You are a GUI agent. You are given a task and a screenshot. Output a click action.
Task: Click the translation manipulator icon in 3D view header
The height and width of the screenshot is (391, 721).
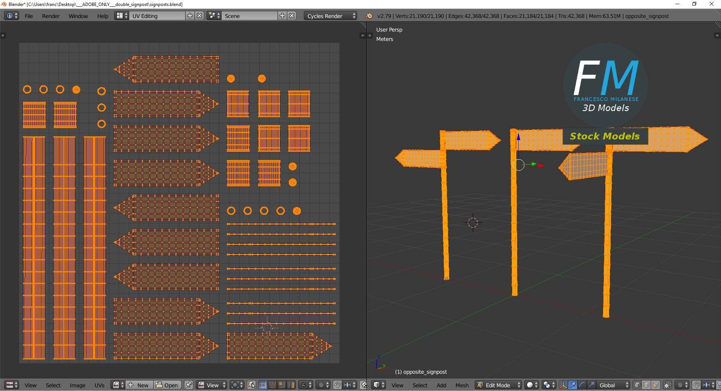[573, 385]
